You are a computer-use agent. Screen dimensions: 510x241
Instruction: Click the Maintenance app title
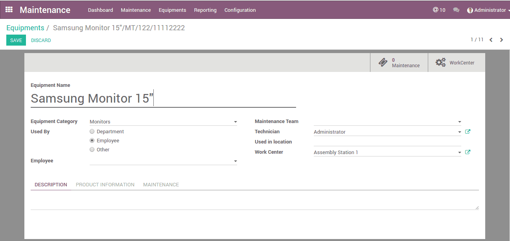click(x=45, y=10)
